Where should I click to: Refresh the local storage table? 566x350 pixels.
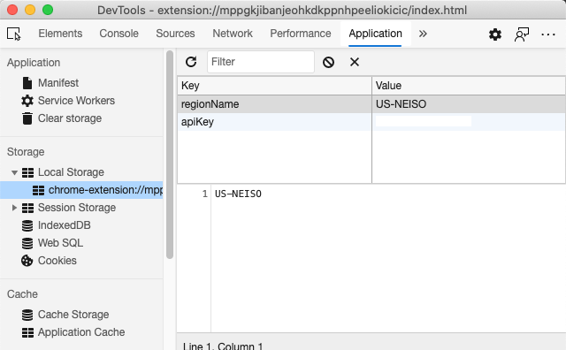[191, 62]
